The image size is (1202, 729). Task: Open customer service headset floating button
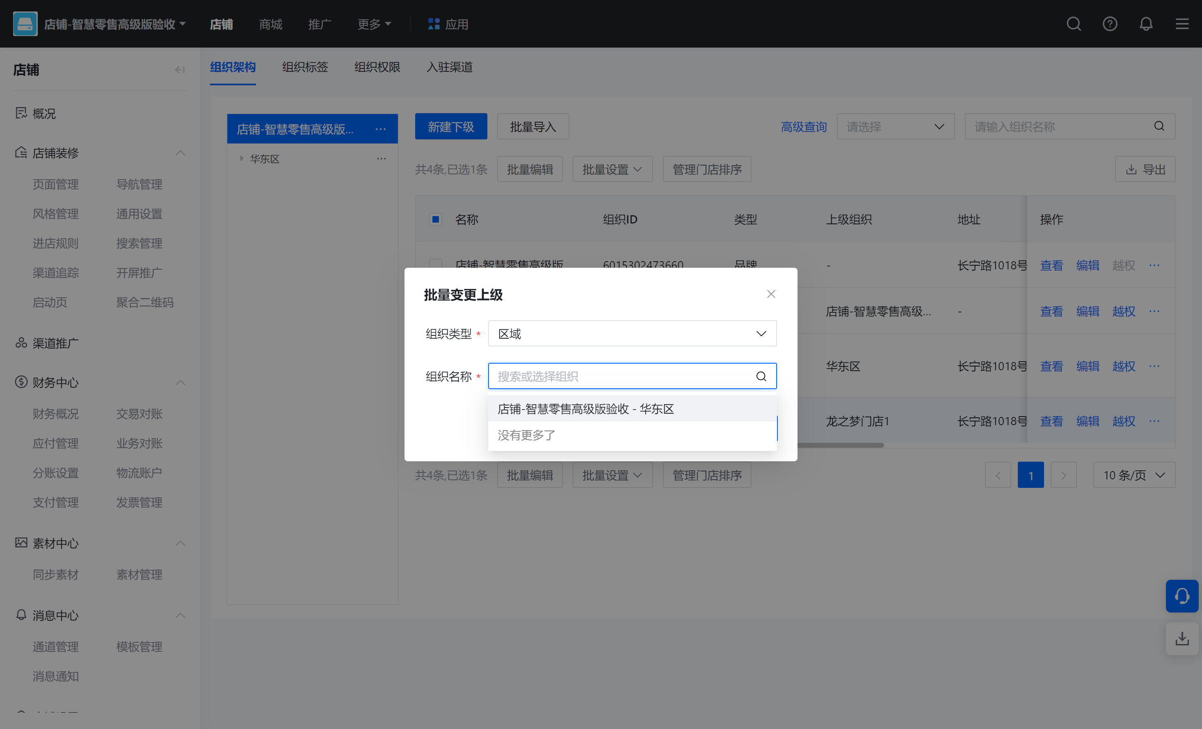point(1182,596)
